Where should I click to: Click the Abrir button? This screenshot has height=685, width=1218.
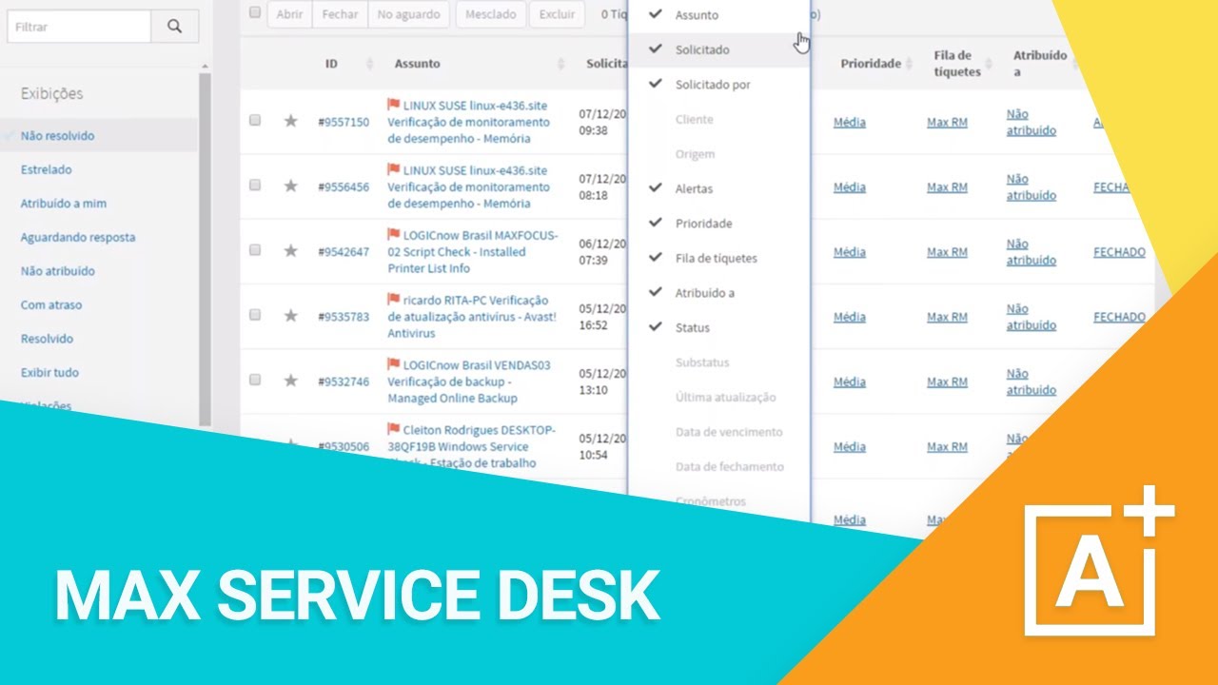[x=289, y=14]
